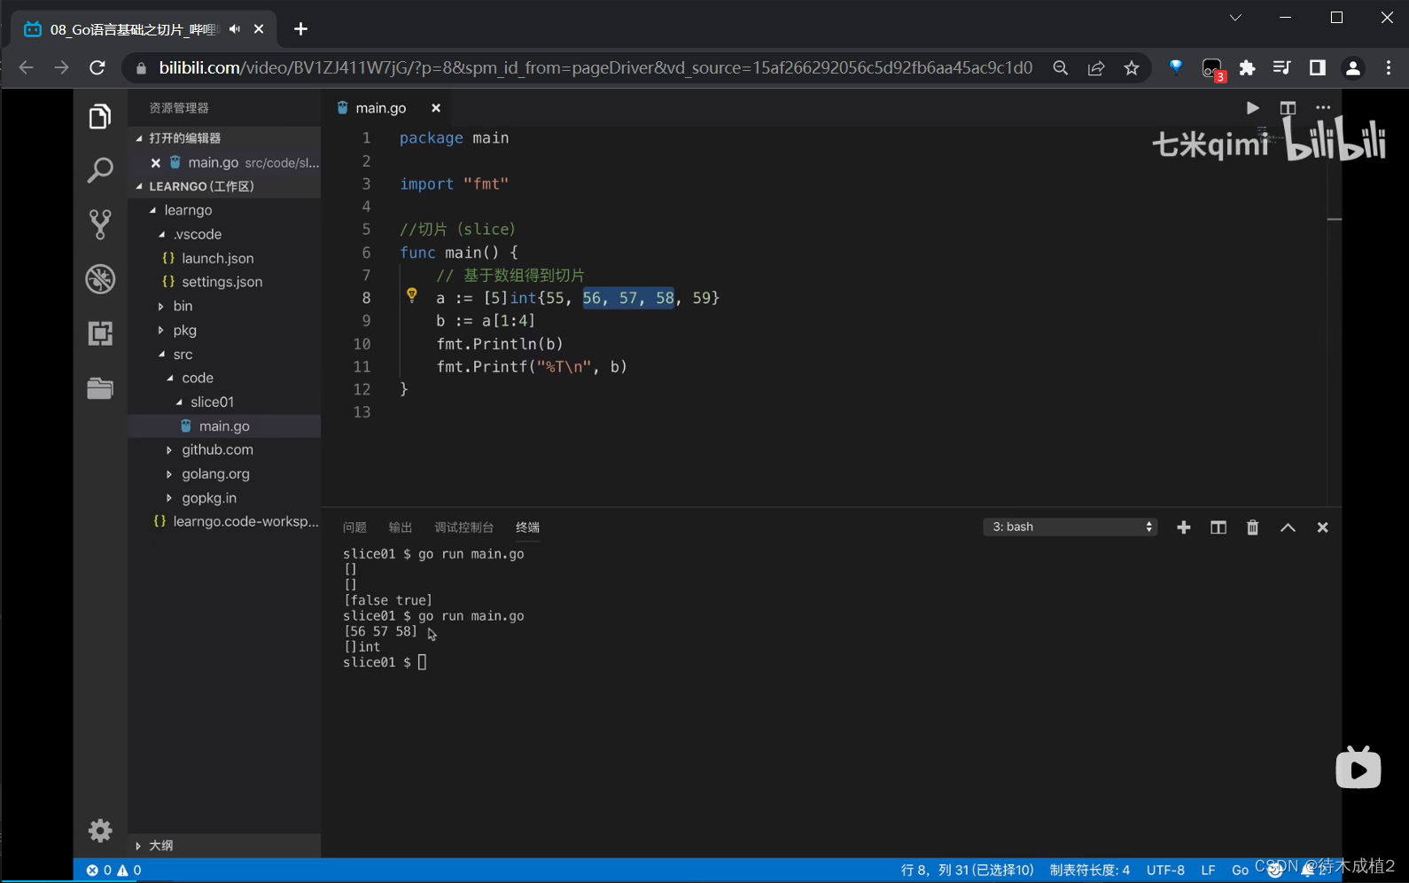The image size is (1409, 883).
Task: Open the terminal selector dropdown 3: bash
Action: pos(1070,527)
